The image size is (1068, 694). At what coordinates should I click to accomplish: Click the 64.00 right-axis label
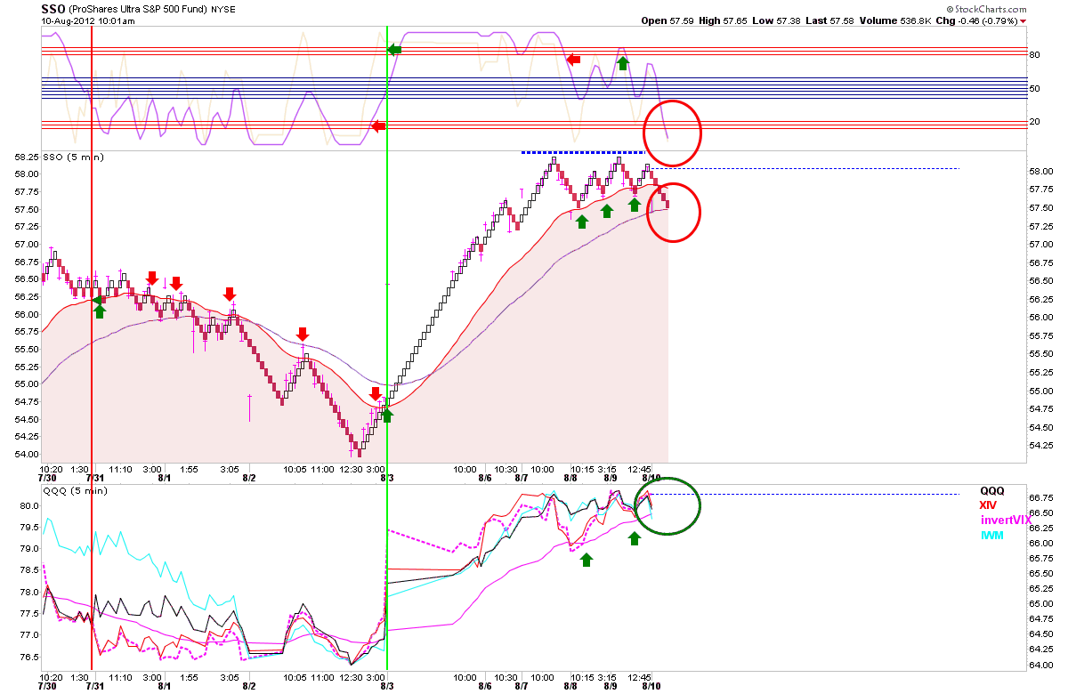click(x=1041, y=665)
